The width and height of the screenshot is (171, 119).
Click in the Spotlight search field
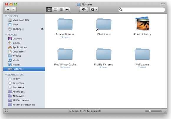click(x=142, y=10)
